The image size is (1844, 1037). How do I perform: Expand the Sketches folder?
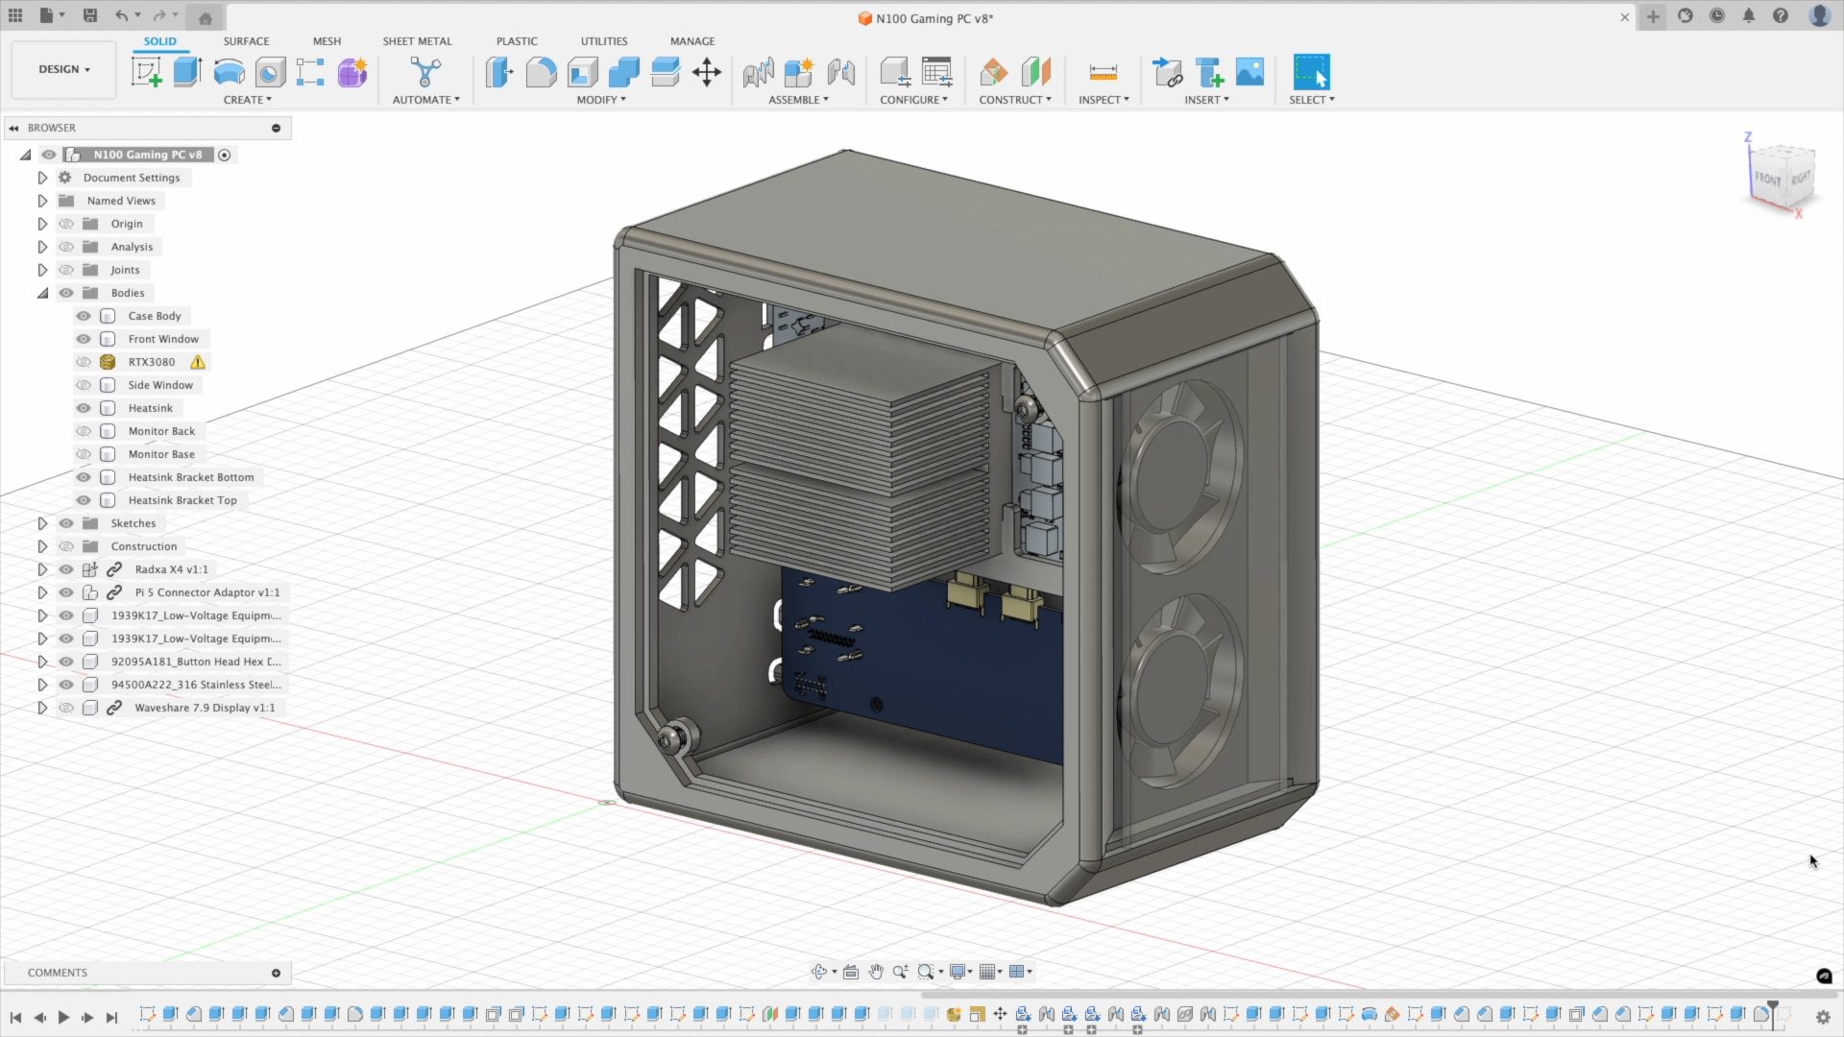pos(42,523)
